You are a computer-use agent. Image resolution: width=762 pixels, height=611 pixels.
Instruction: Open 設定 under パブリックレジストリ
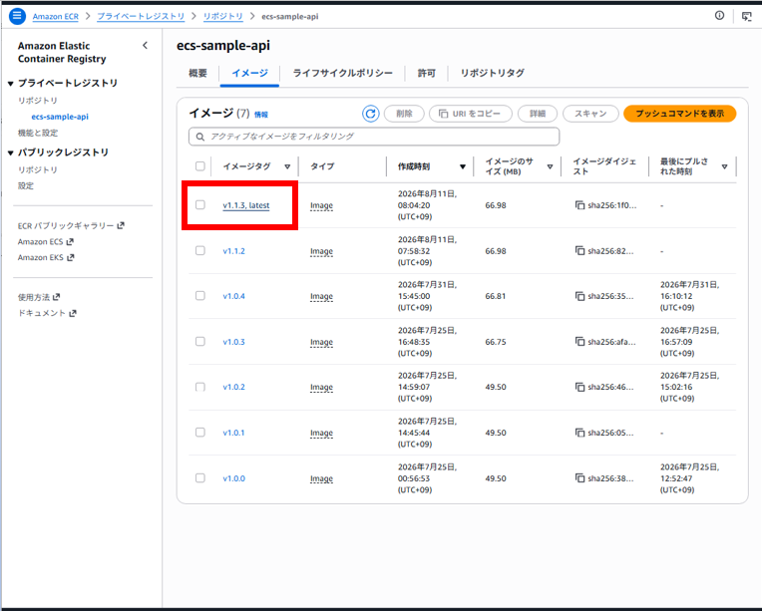pyautogui.click(x=26, y=185)
